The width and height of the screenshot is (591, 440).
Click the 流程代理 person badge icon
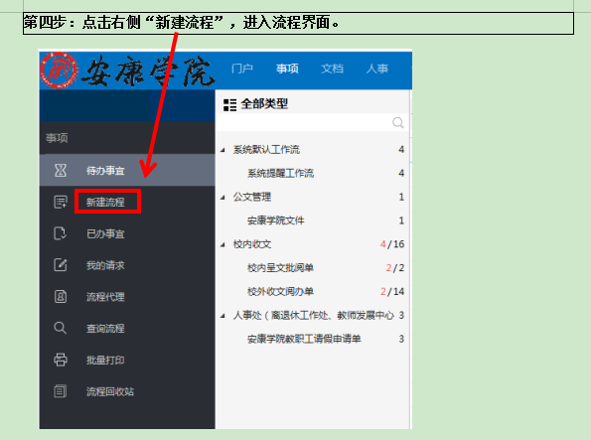(61, 297)
